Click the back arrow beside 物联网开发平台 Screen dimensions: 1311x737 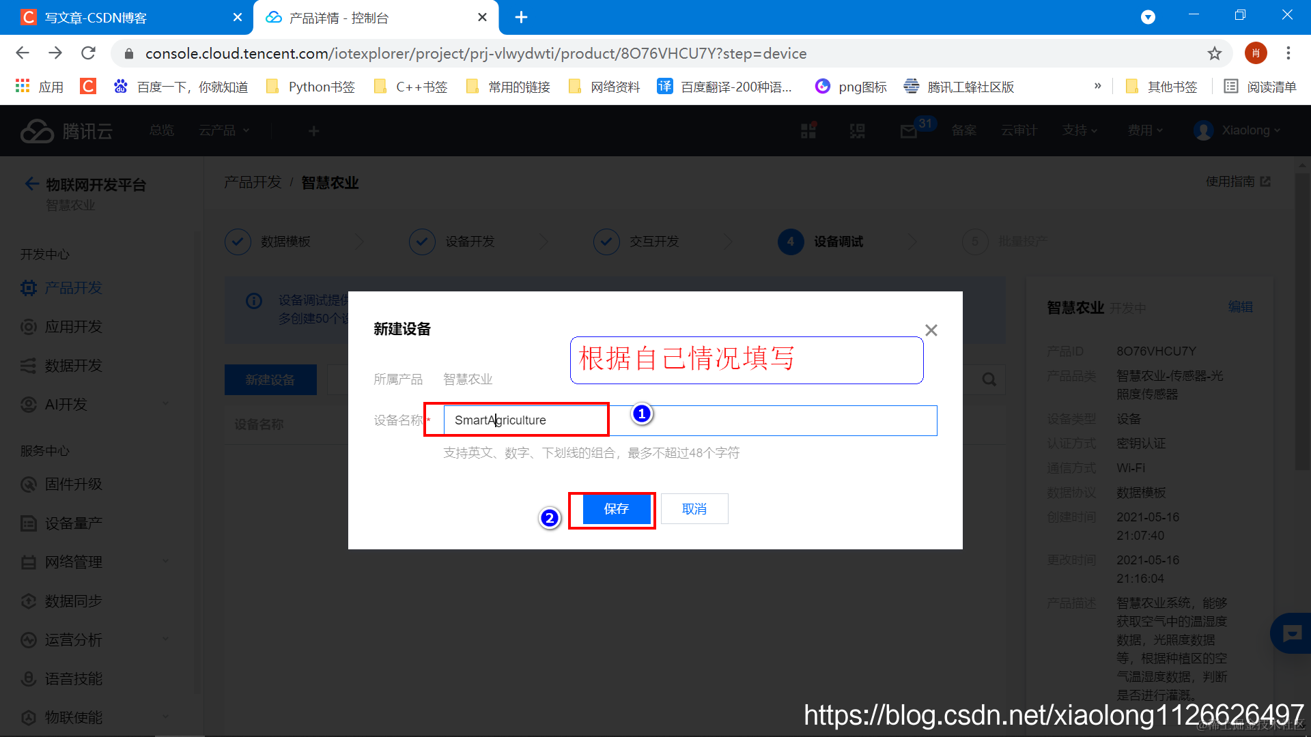coord(31,184)
